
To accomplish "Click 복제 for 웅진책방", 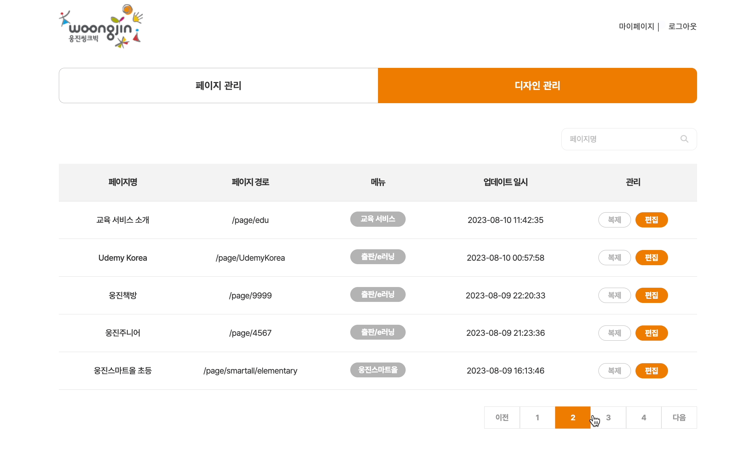I will [614, 295].
